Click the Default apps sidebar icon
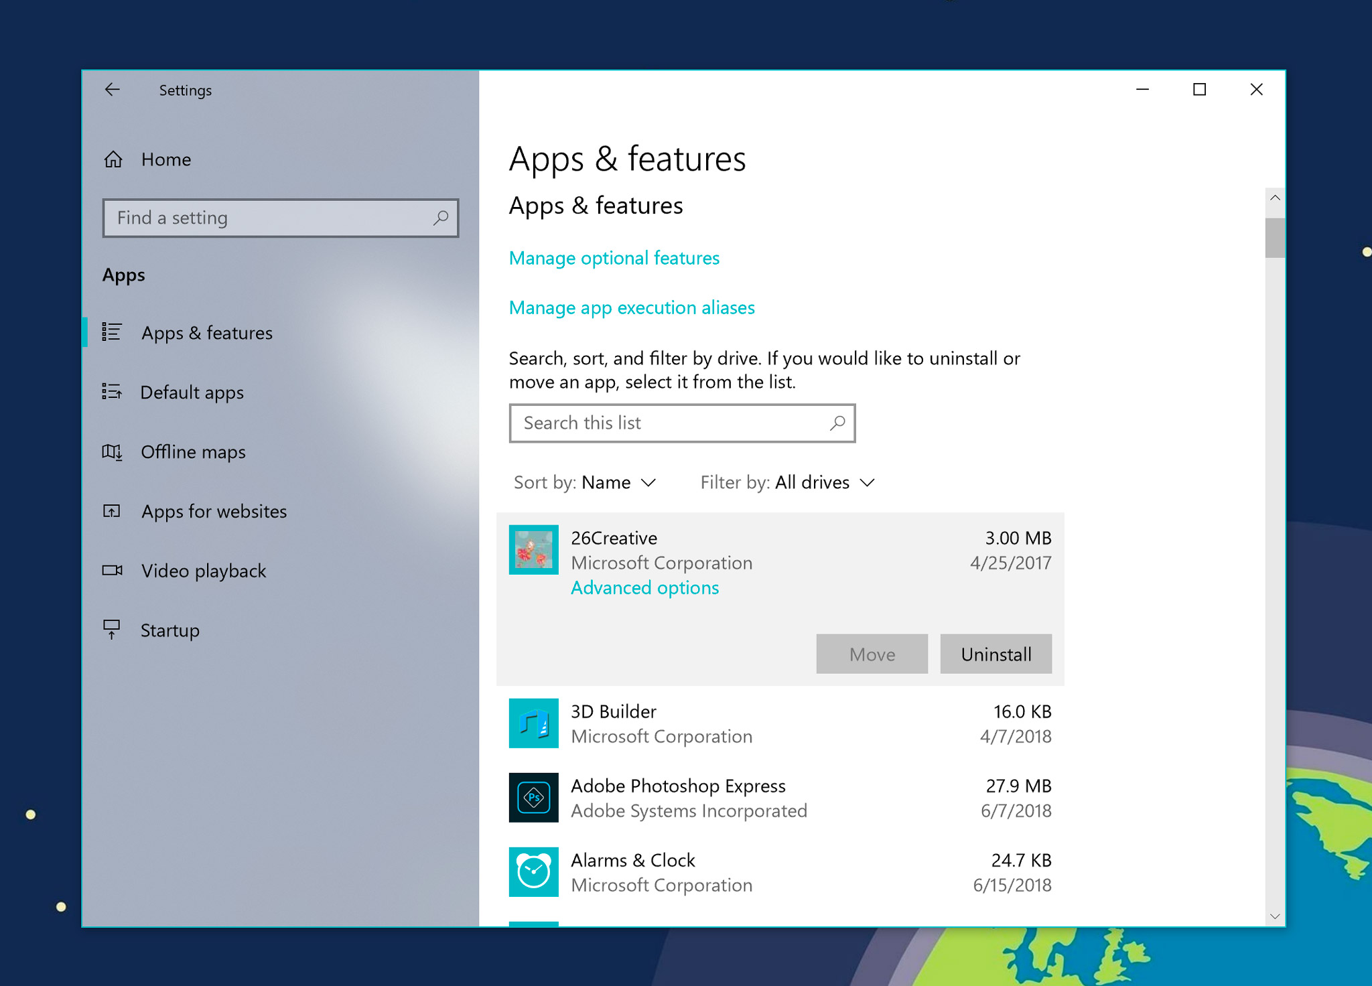 click(112, 392)
